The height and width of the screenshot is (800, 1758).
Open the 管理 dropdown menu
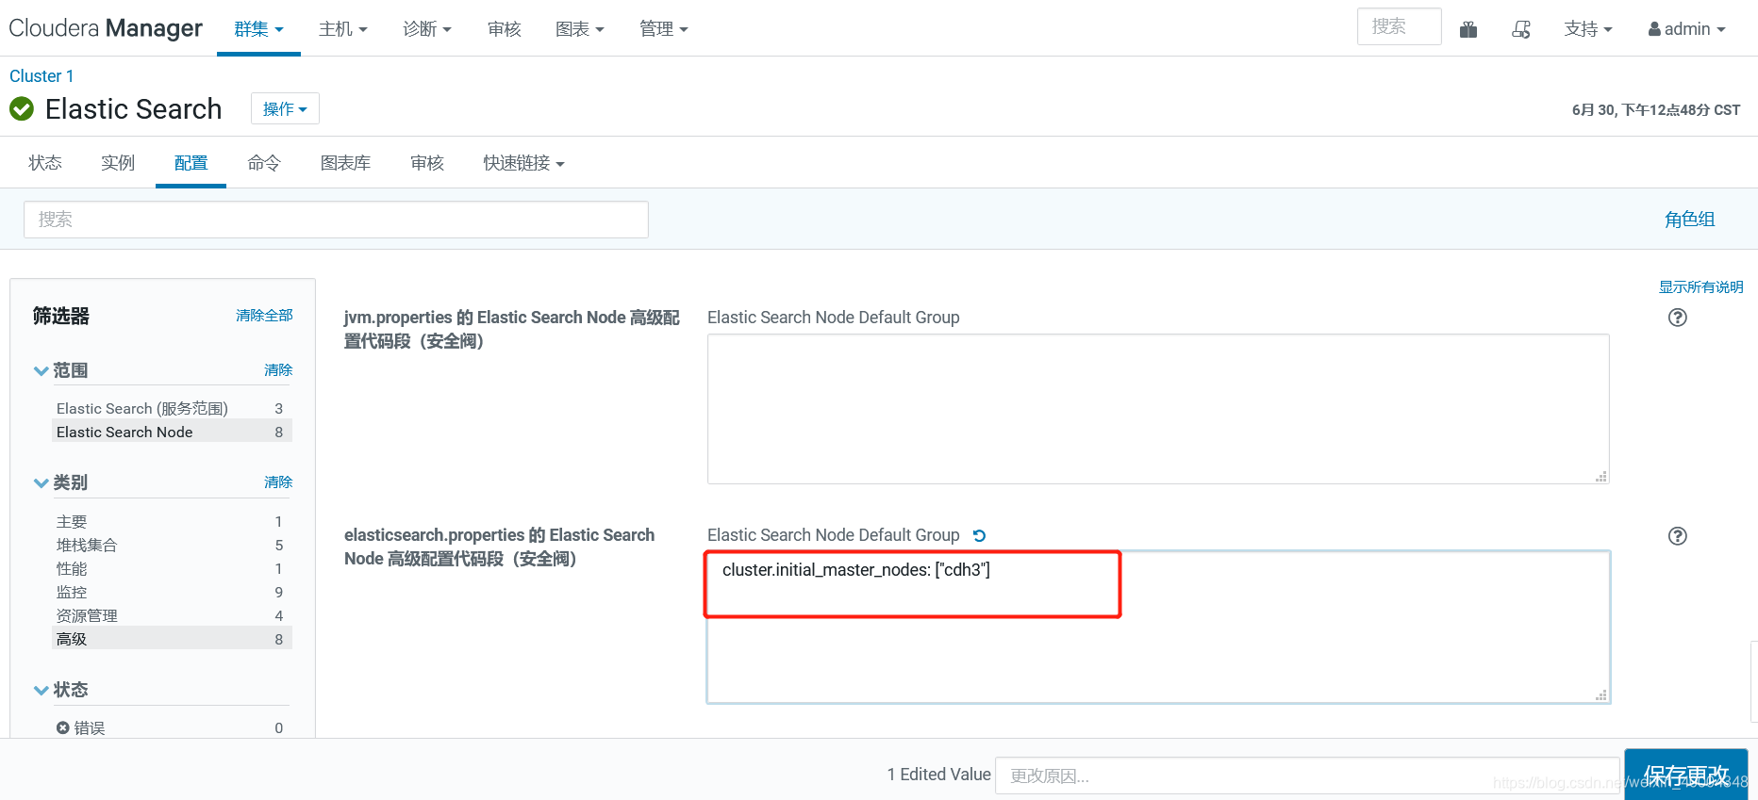[664, 29]
